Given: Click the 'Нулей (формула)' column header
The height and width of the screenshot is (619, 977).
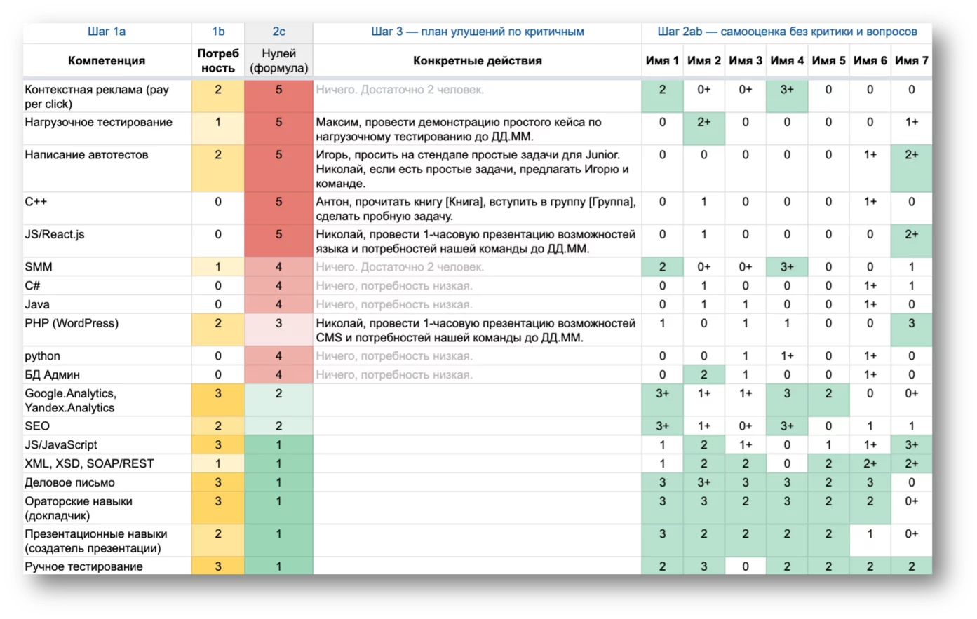Looking at the screenshot, I should click(x=278, y=61).
